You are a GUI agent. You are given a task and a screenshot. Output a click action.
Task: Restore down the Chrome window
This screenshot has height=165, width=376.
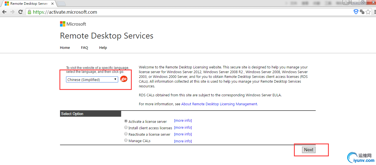coord(362,3)
